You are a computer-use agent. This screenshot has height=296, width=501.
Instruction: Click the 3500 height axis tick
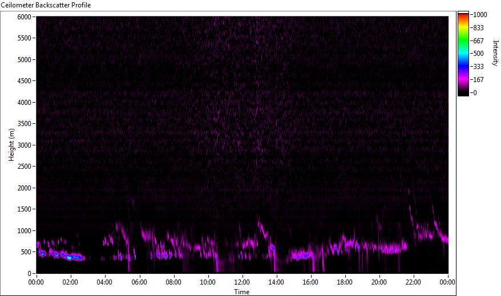pyautogui.click(x=25, y=124)
